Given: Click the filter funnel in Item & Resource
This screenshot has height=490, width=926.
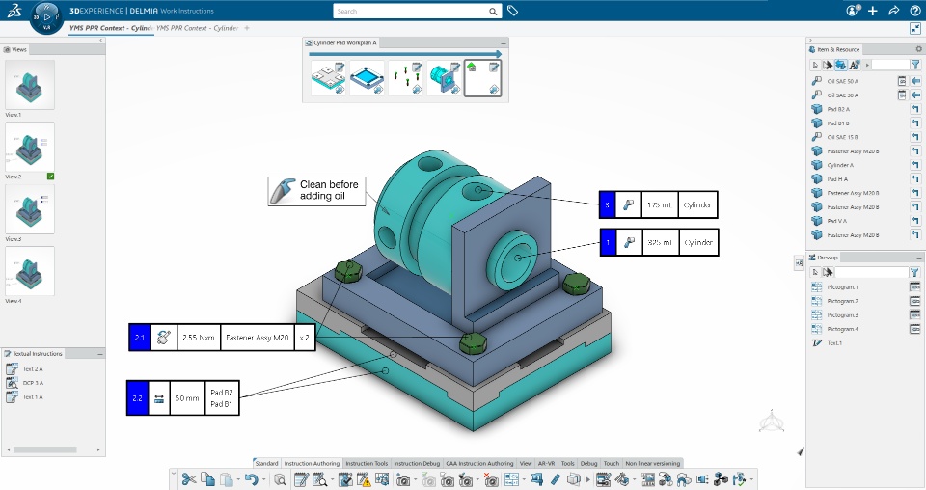Looking at the screenshot, I should coord(915,65).
